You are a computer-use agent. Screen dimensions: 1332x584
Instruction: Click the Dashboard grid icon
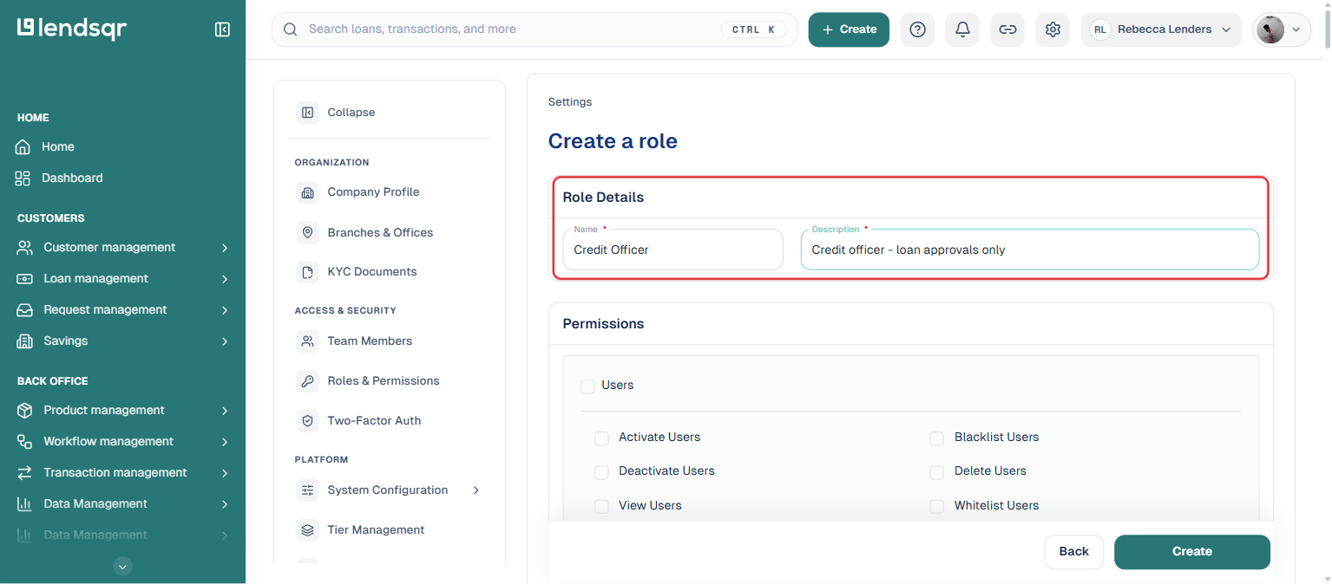click(23, 178)
